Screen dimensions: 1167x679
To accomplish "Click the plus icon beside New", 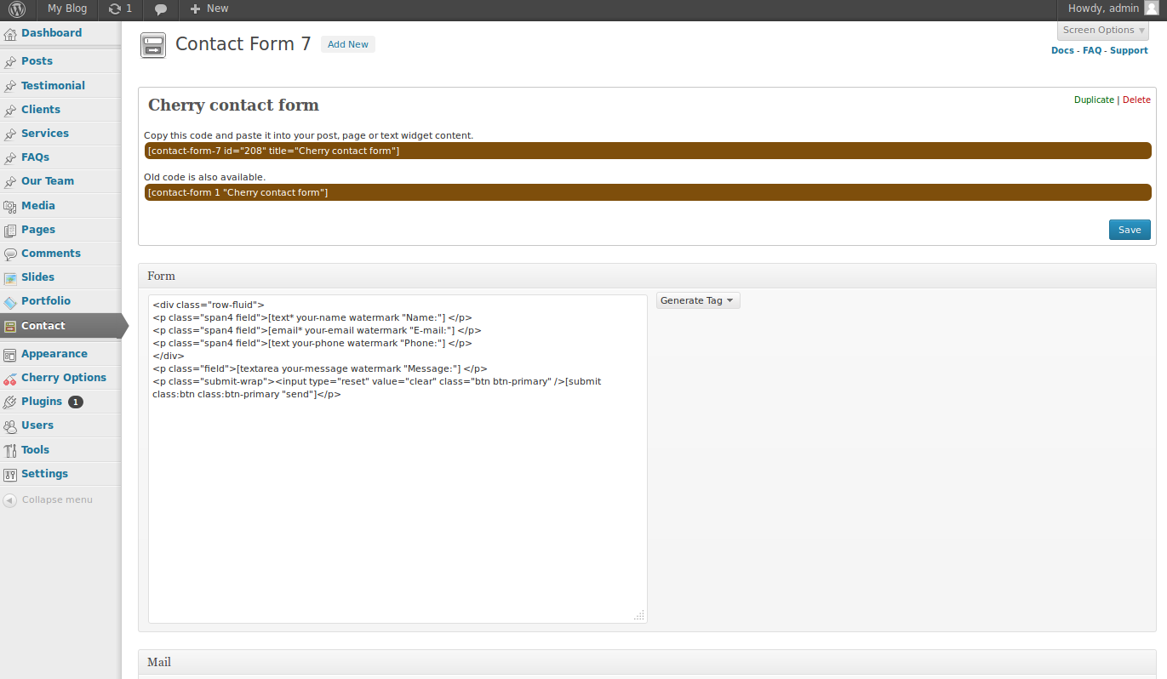I will pos(195,9).
